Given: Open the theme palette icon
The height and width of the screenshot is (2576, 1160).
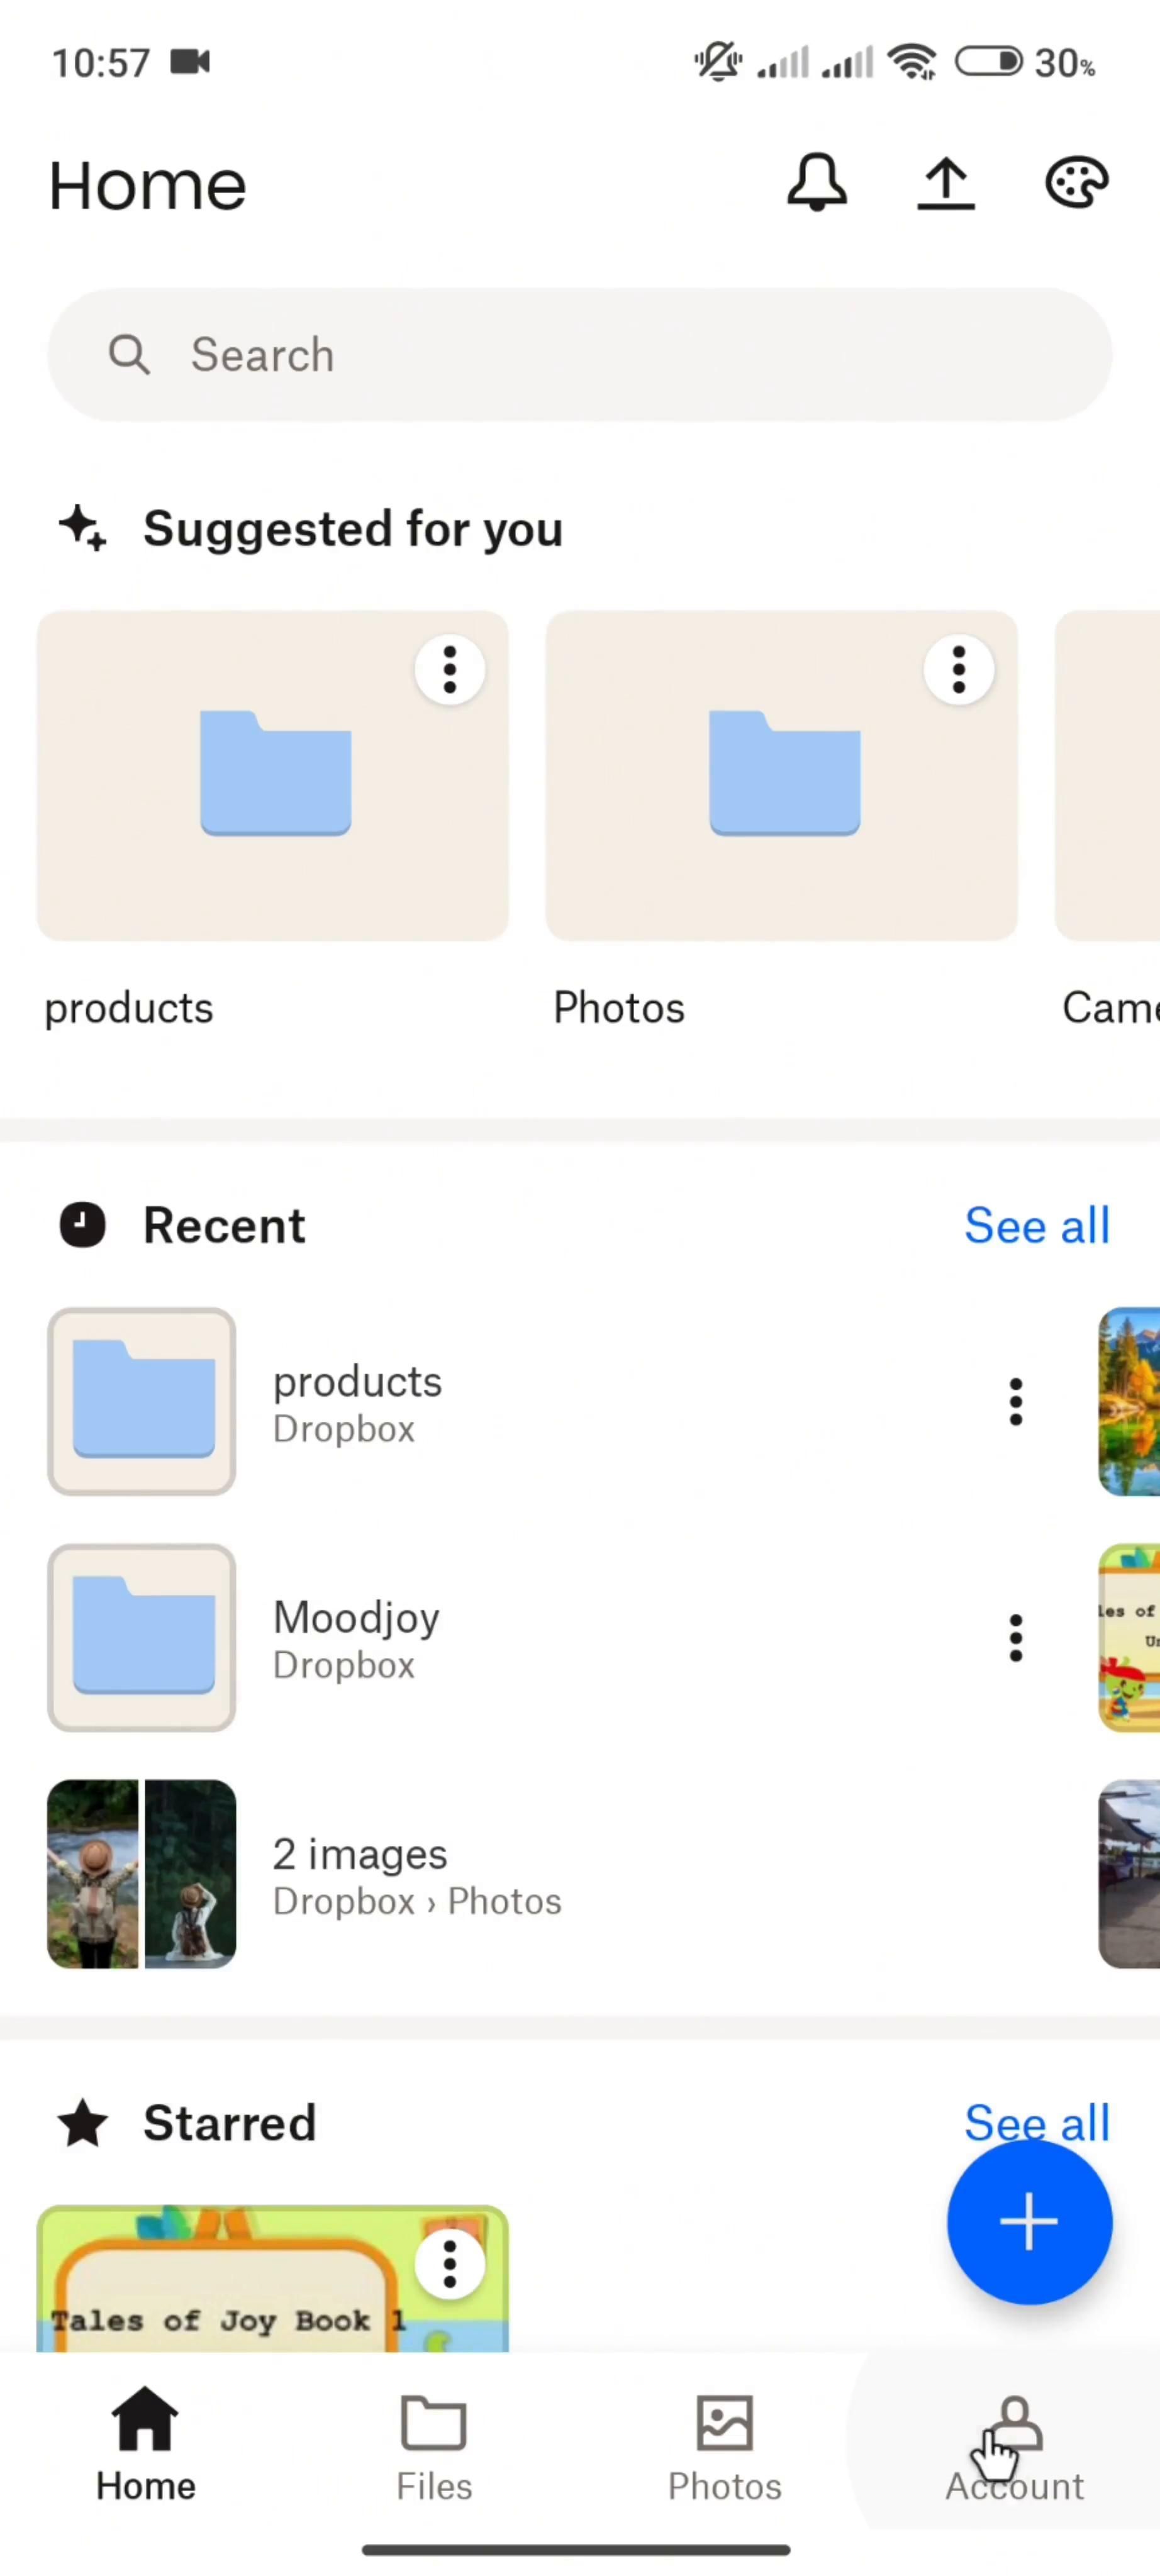Looking at the screenshot, I should [1076, 183].
